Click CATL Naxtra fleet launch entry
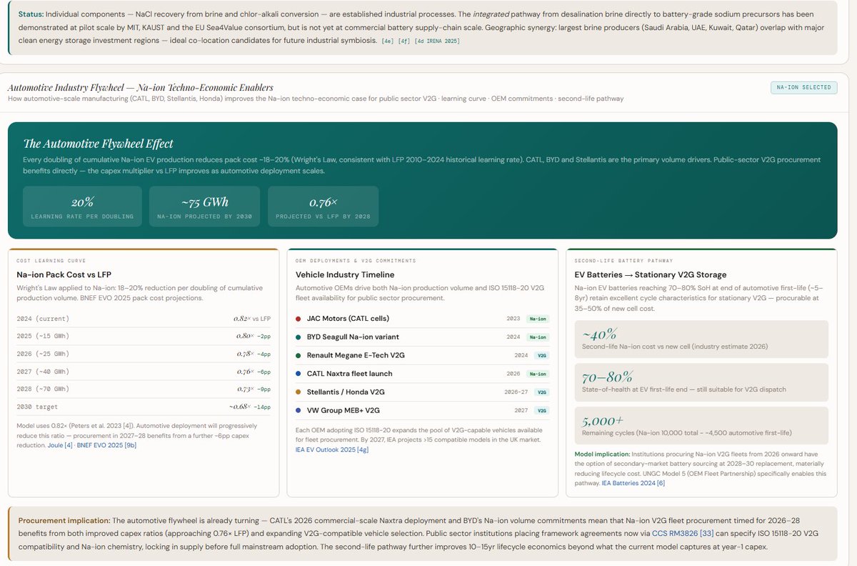This screenshot has height=566, width=857. [x=349, y=374]
